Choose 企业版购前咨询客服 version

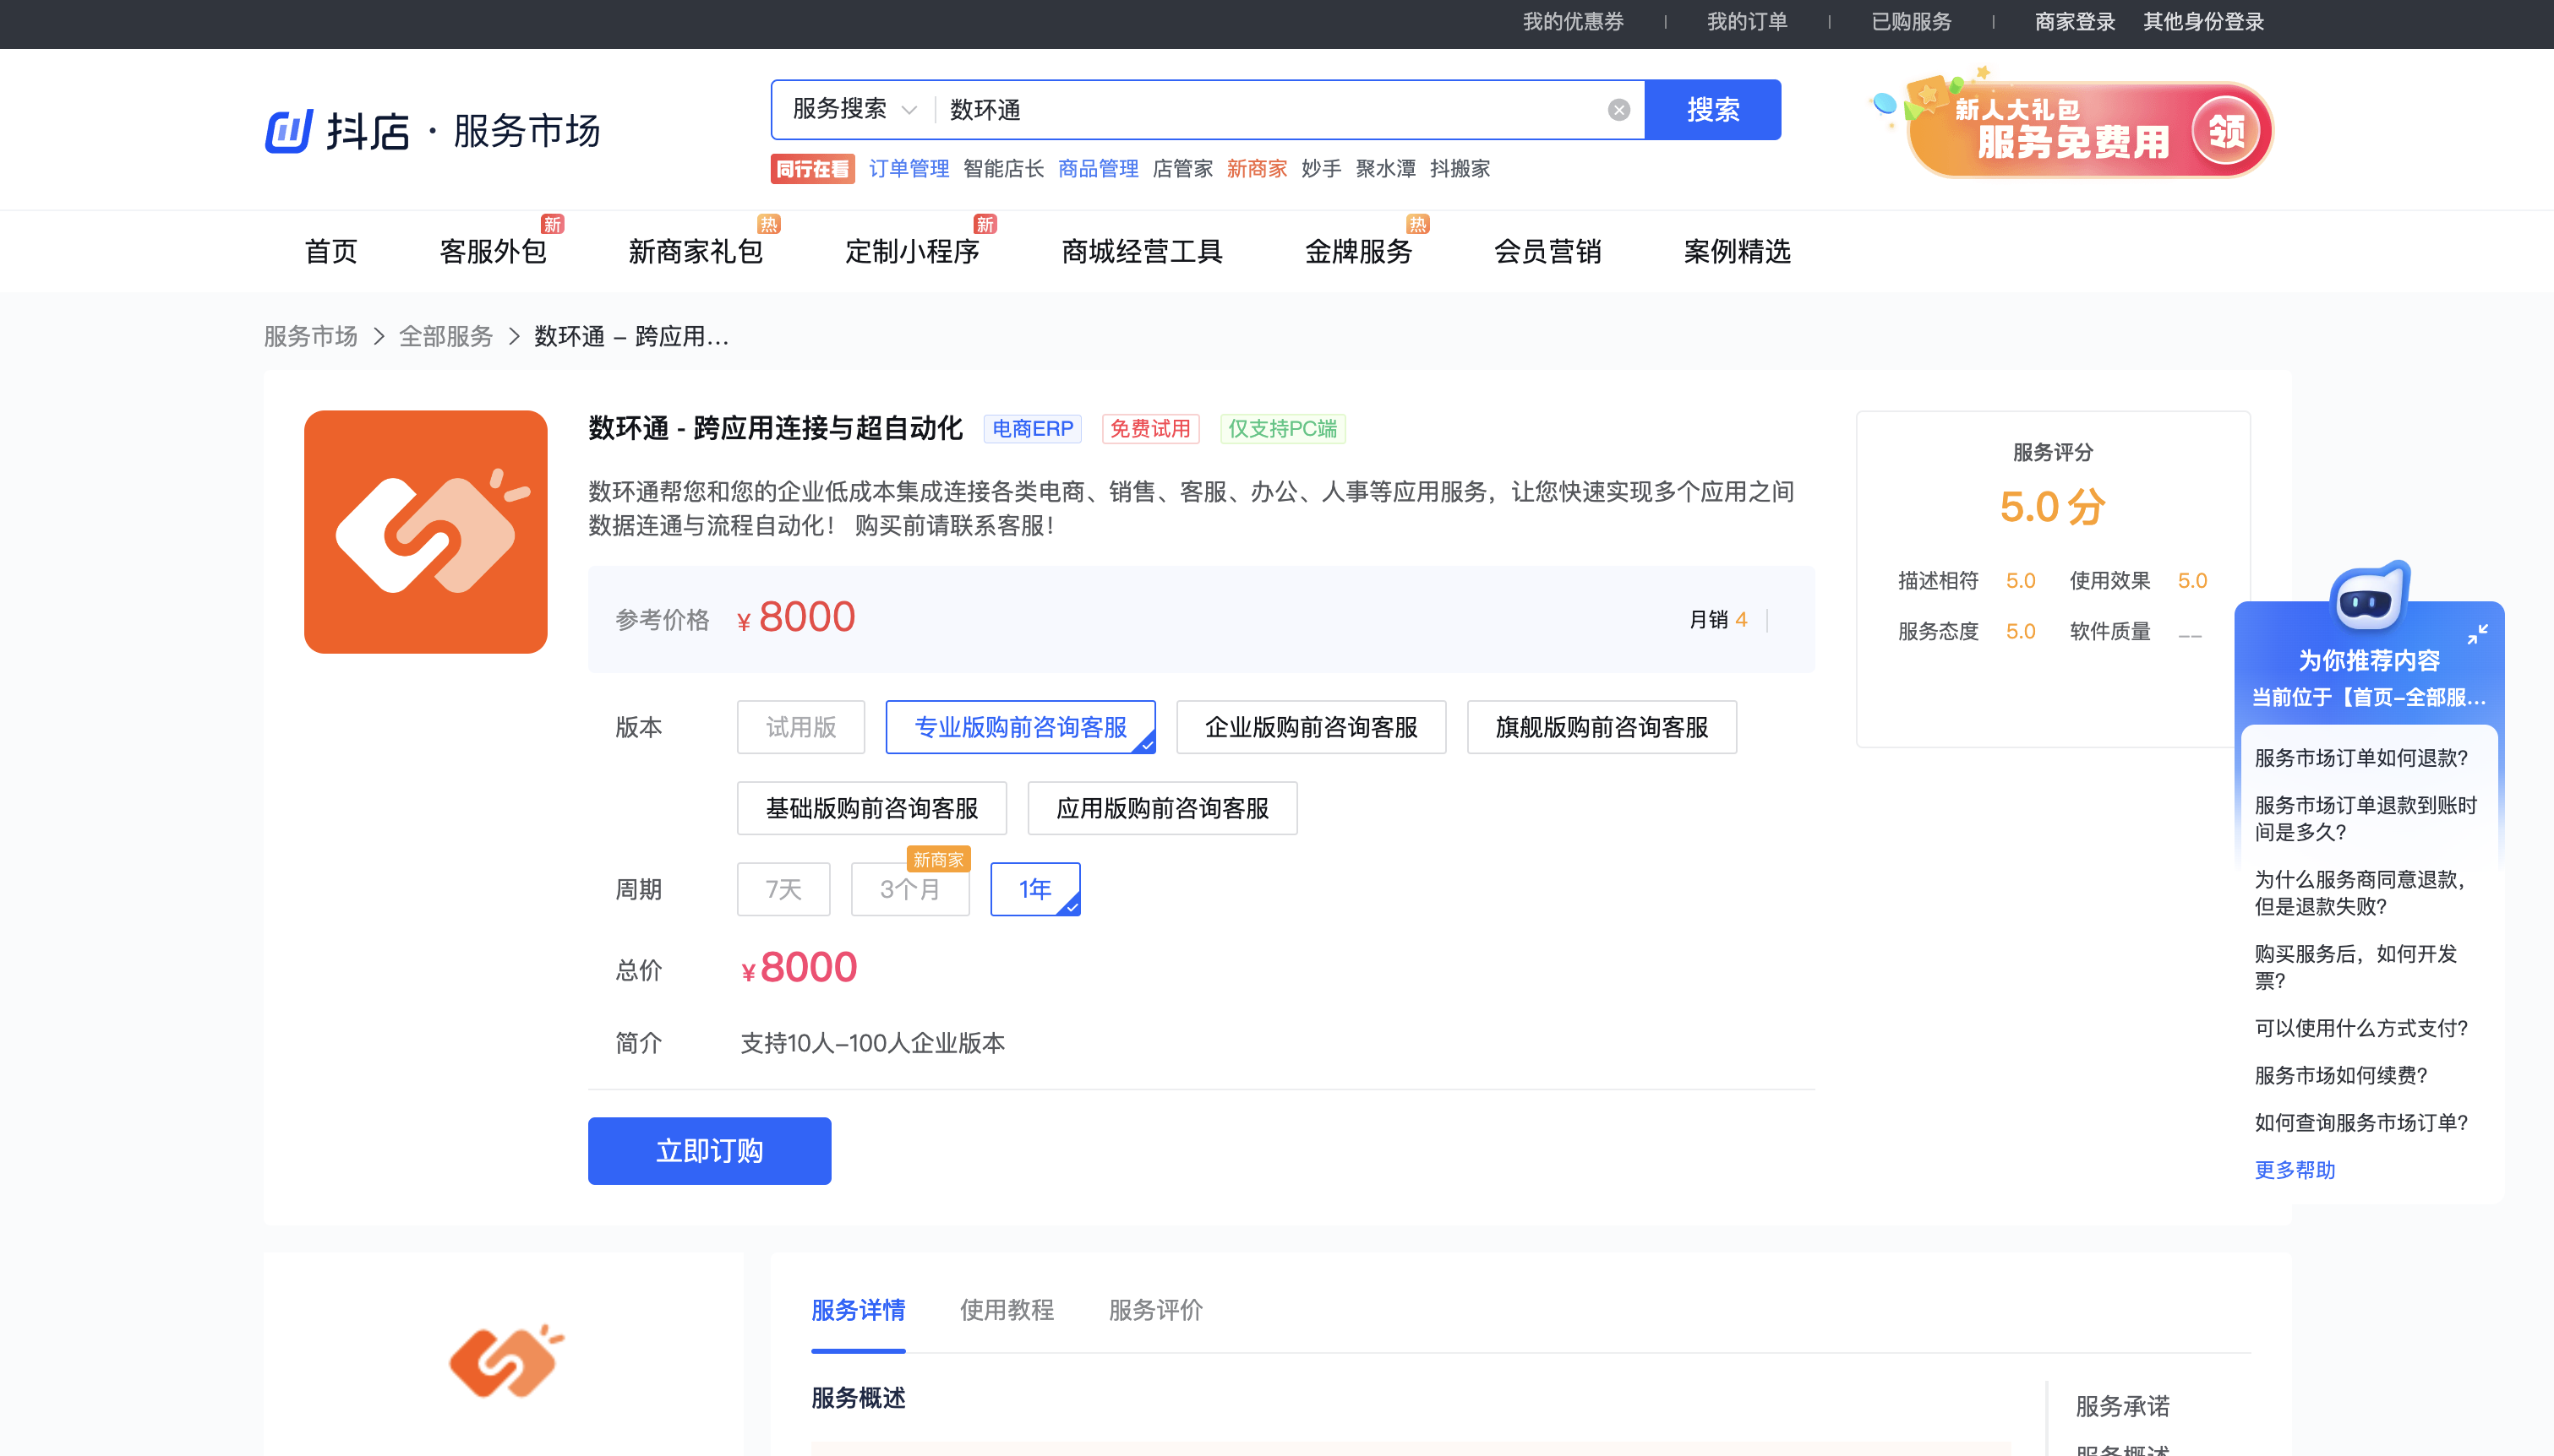point(1311,727)
